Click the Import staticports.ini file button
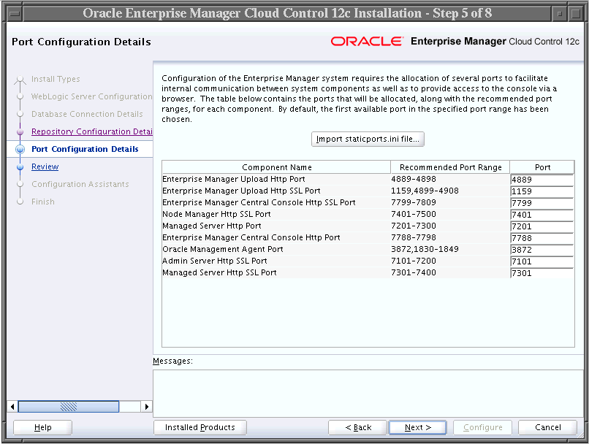The height and width of the screenshot is (444, 589). 368,139
